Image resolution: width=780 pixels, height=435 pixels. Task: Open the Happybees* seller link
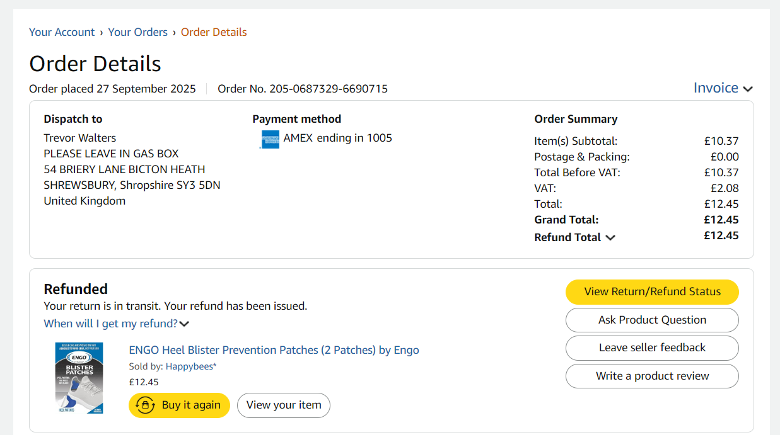tap(191, 366)
